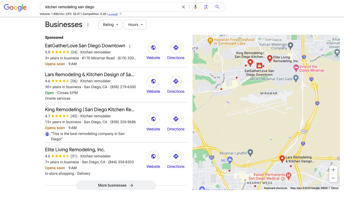The width and height of the screenshot is (344, 197).
Task: Click the Directions text link for King Remodeling
Action: click(176, 129)
